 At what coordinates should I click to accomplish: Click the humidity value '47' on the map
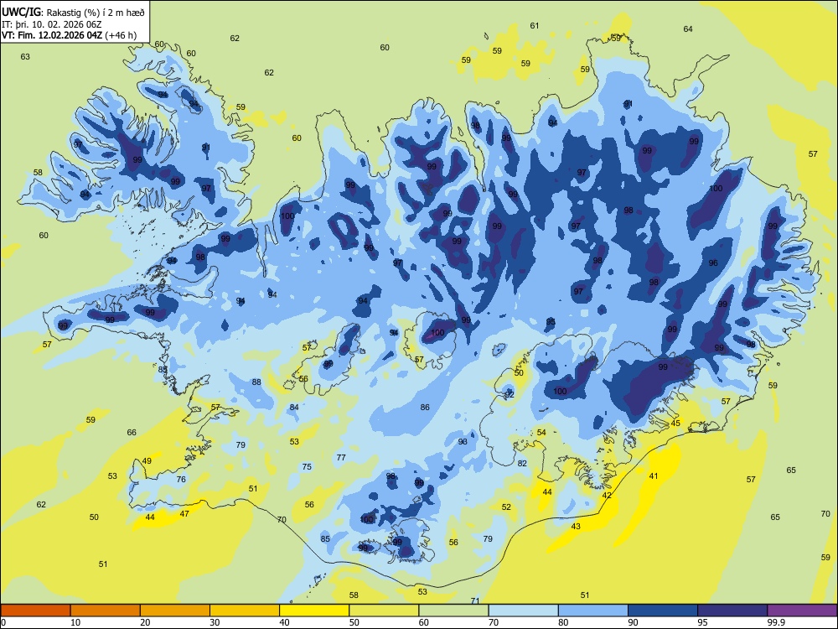(x=184, y=513)
